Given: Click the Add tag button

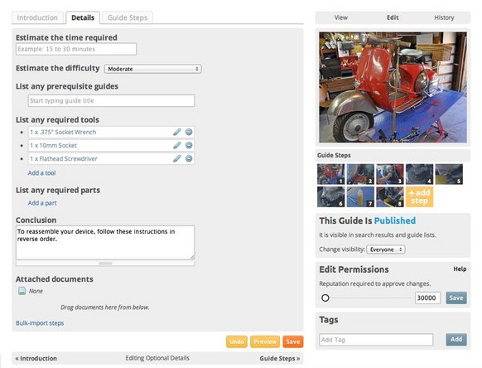Looking at the screenshot, I should [x=456, y=339].
